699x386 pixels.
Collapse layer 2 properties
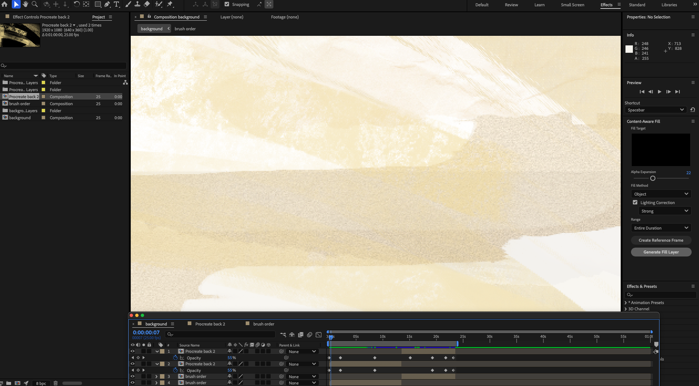click(x=157, y=364)
